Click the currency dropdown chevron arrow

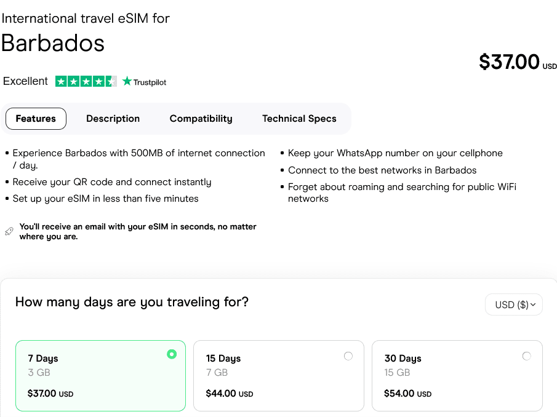pos(533,304)
